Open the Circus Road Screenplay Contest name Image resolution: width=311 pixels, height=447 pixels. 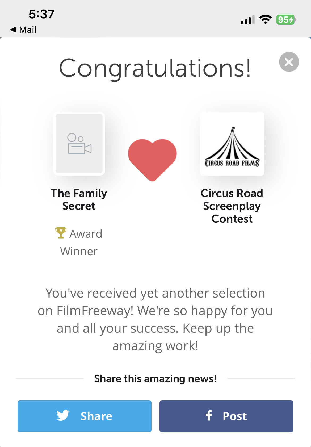[232, 206]
